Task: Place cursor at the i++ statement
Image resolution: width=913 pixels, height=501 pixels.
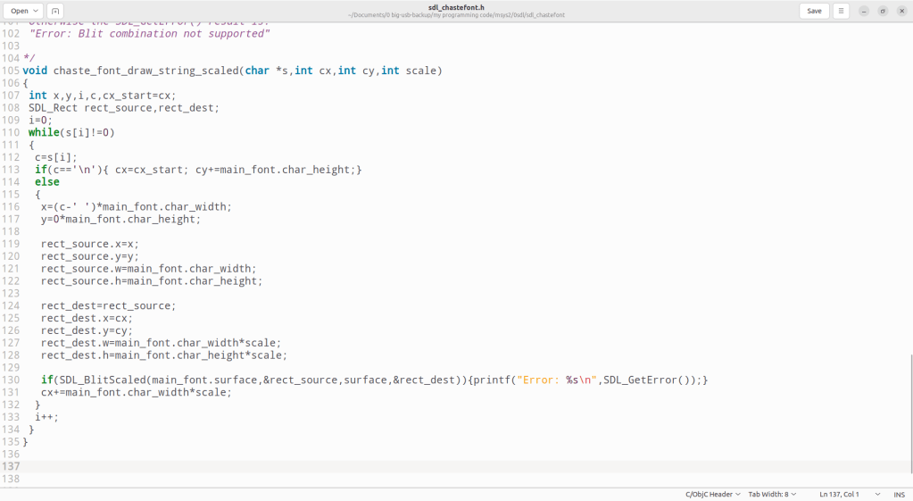Action: pyautogui.click(x=46, y=417)
